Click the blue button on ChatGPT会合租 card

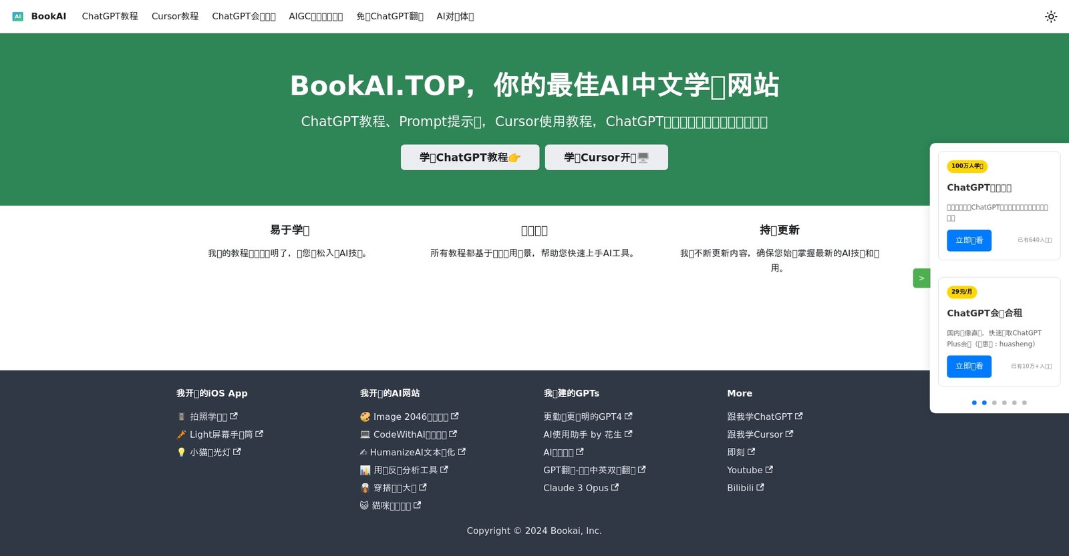(969, 366)
